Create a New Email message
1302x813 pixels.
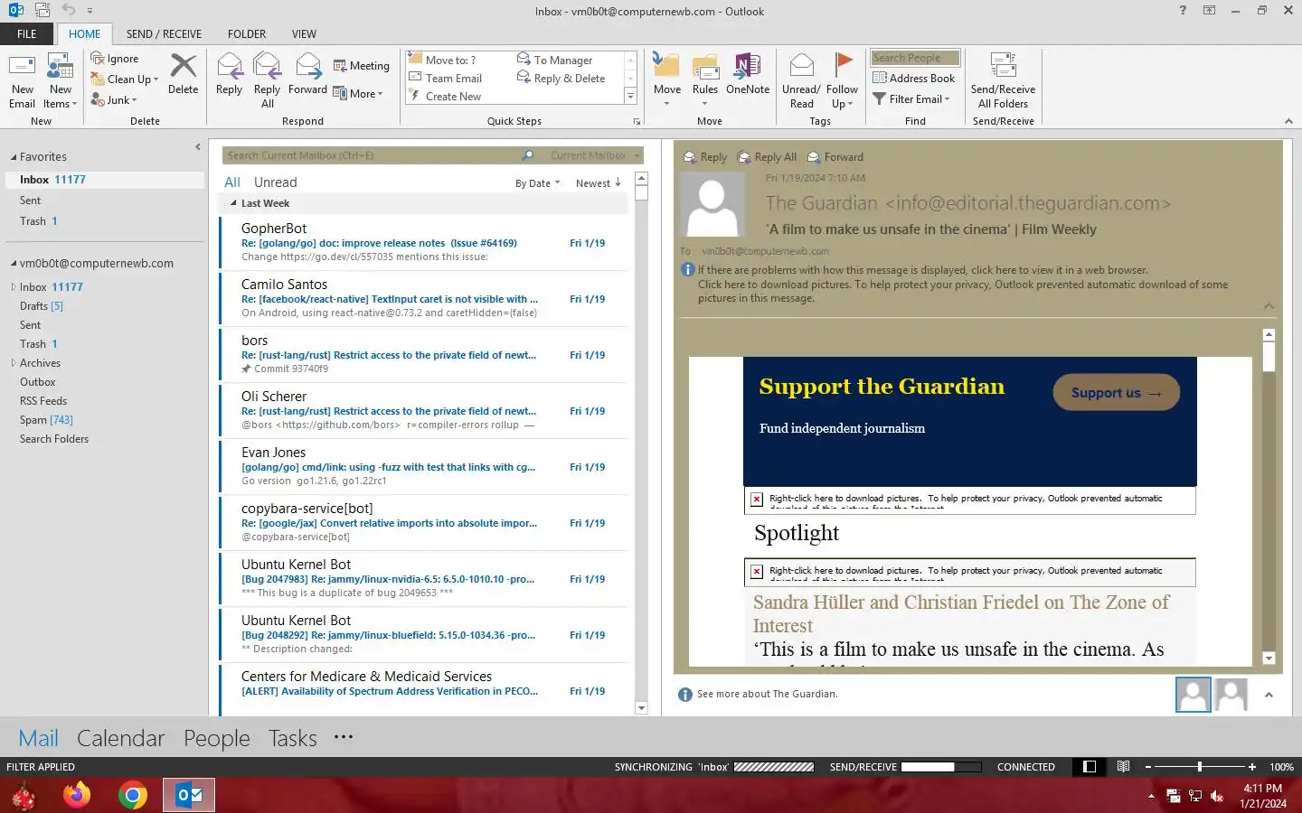22,81
